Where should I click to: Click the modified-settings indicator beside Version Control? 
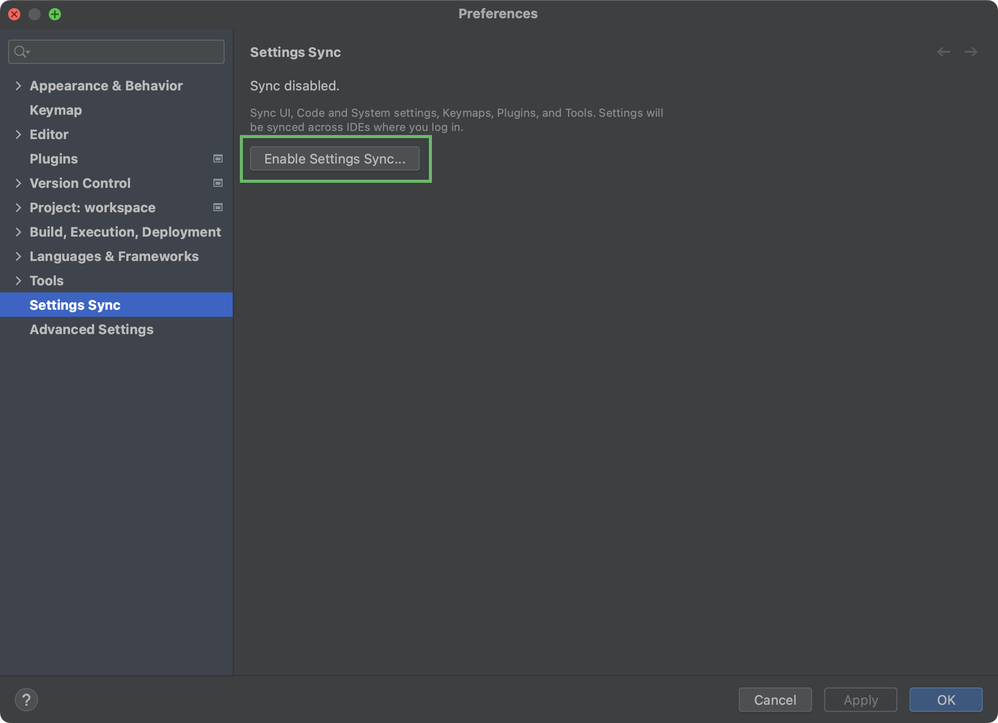click(x=217, y=183)
